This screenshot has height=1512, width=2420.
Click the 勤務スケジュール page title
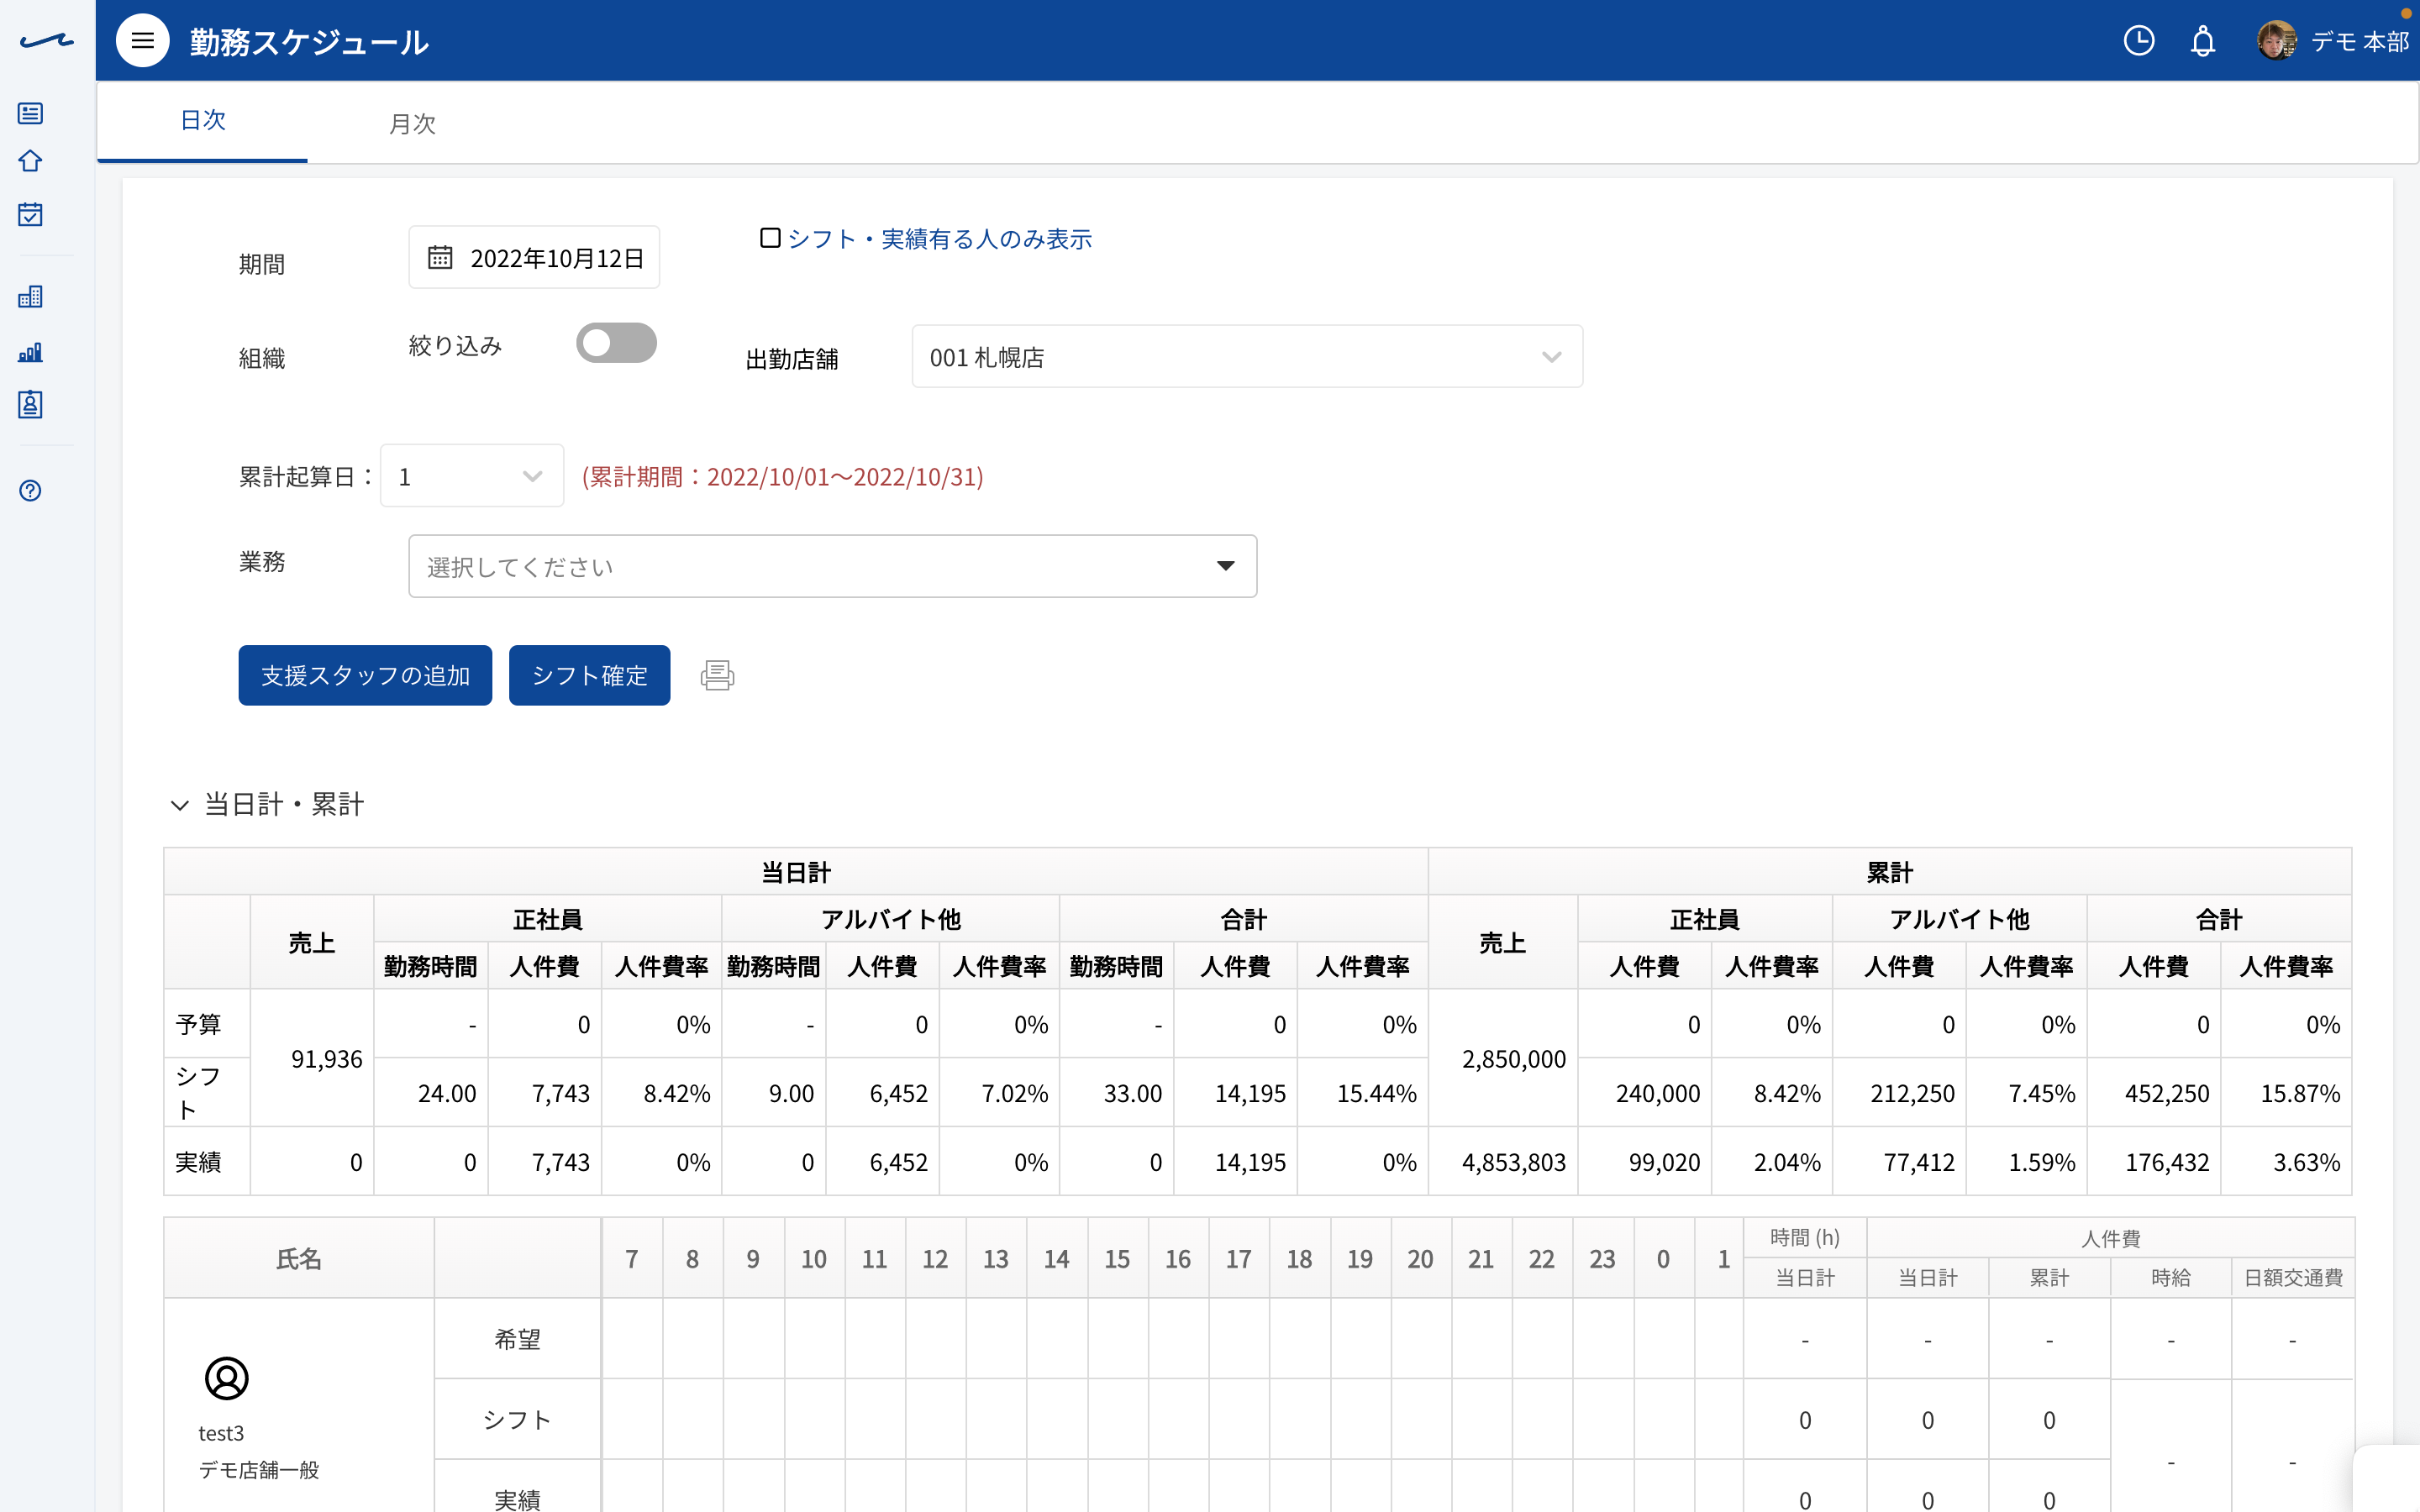[x=309, y=42]
